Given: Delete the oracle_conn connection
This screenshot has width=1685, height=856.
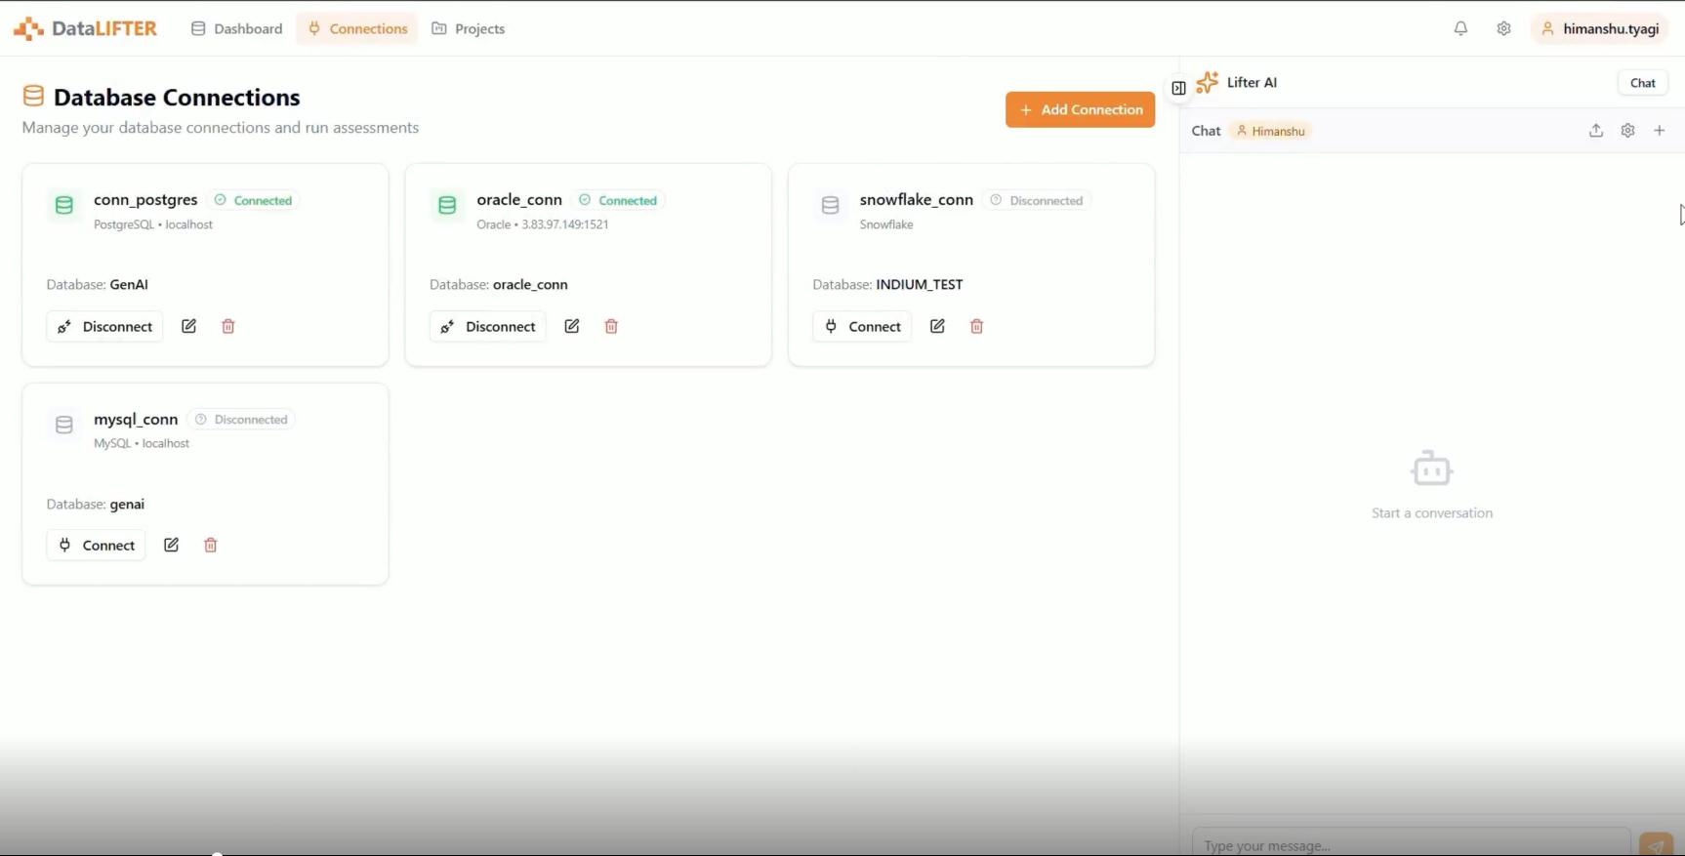Looking at the screenshot, I should [611, 326].
